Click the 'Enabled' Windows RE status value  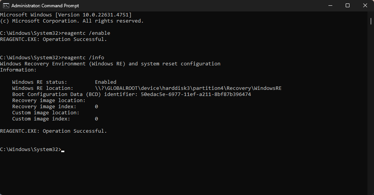(106, 82)
